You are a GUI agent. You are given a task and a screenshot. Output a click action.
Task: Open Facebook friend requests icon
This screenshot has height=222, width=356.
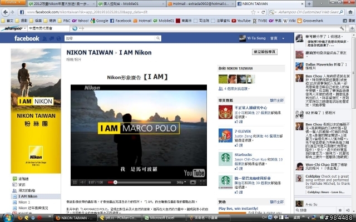tap(45, 38)
